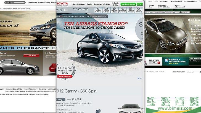Open Certified Pre-Owned link on Nissan page
The image size is (201, 113).
[x=176, y=1]
